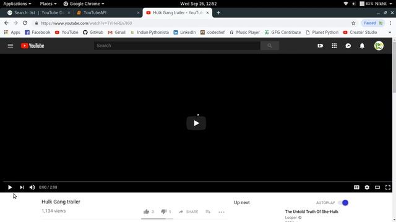Click the YouTube logo in the header
Screen dimensions: 396x222
point(32,46)
